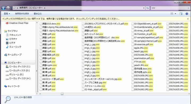Select file img5_S.jpg.vvv
This screenshot has width=191, height=104.
(x=91, y=76)
